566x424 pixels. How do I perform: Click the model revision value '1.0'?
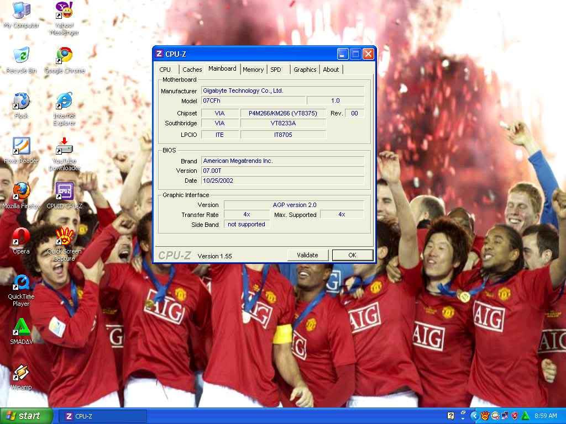(x=336, y=100)
